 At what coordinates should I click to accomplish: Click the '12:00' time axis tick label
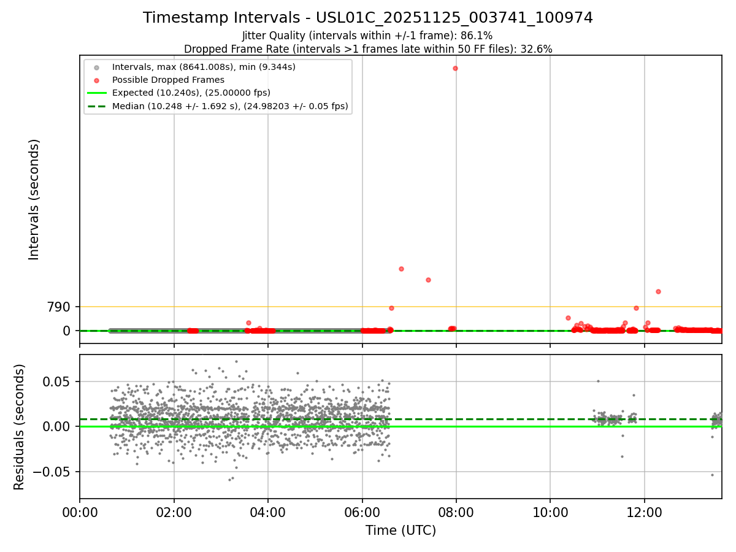644,512
